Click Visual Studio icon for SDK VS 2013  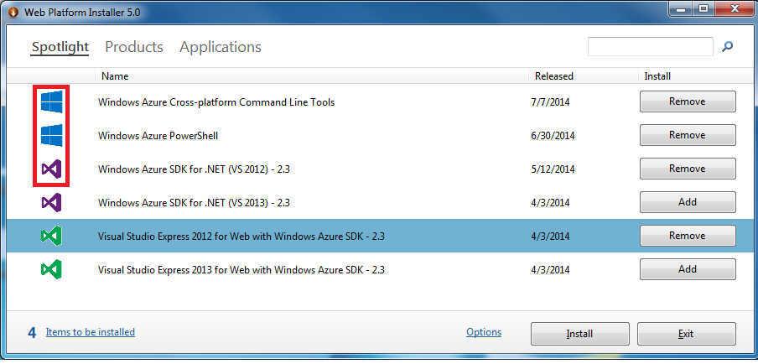tap(51, 202)
